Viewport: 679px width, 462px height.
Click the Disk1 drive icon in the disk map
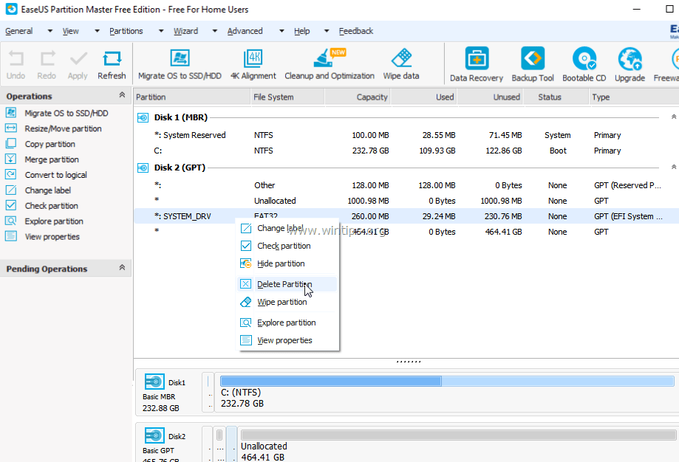pos(154,382)
